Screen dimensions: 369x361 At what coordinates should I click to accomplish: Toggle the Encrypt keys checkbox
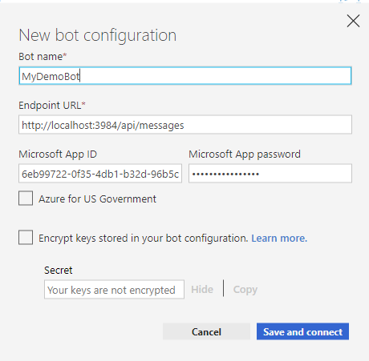click(x=26, y=237)
